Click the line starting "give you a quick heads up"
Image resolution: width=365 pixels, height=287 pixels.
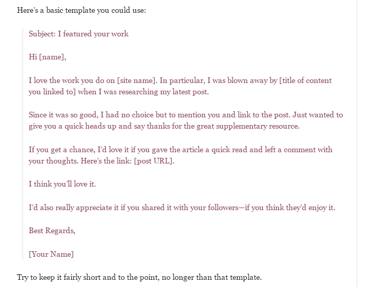(x=164, y=126)
